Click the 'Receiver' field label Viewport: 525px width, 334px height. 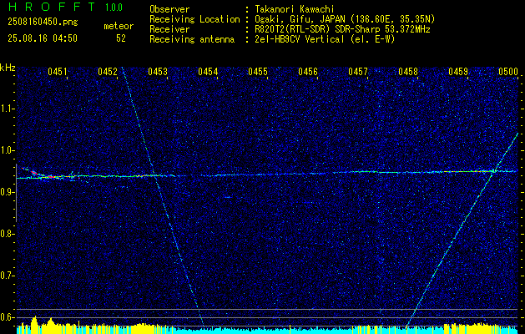click(x=169, y=29)
